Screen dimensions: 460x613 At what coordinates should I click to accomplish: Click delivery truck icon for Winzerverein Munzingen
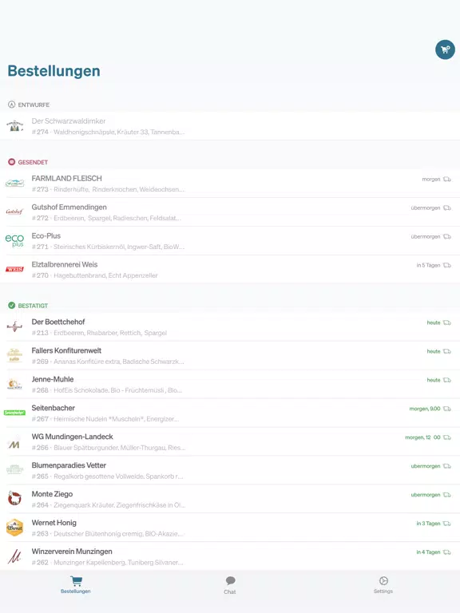click(x=447, y=552)
